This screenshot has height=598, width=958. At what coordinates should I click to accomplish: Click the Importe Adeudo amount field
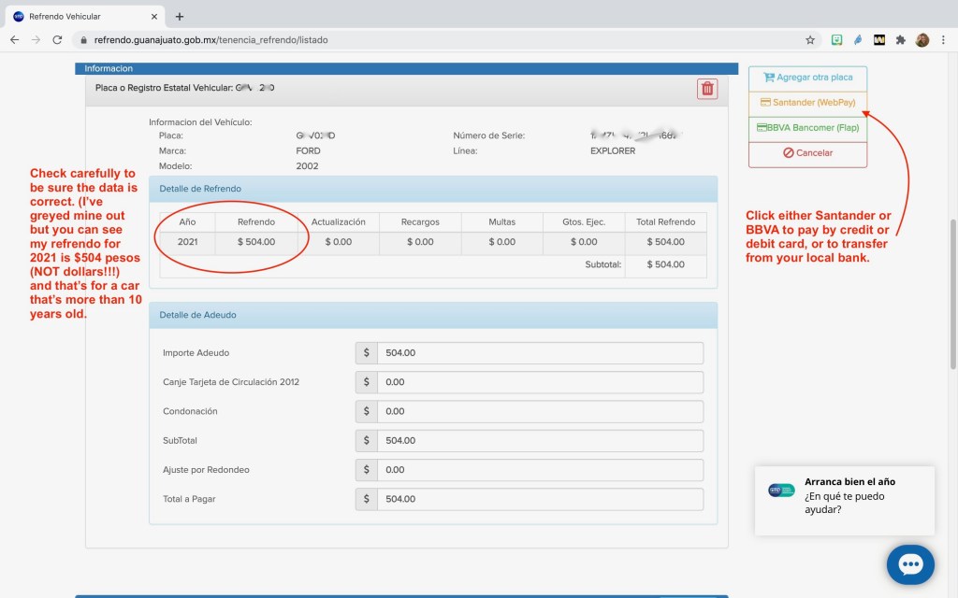[540, 353]
